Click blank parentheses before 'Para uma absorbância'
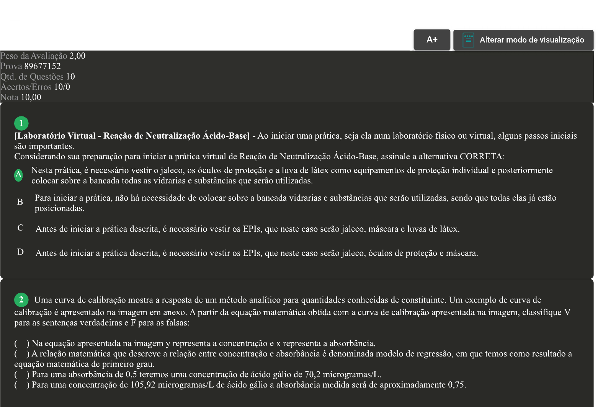Screen dimensions: 598x407 (x=22, y=374)
